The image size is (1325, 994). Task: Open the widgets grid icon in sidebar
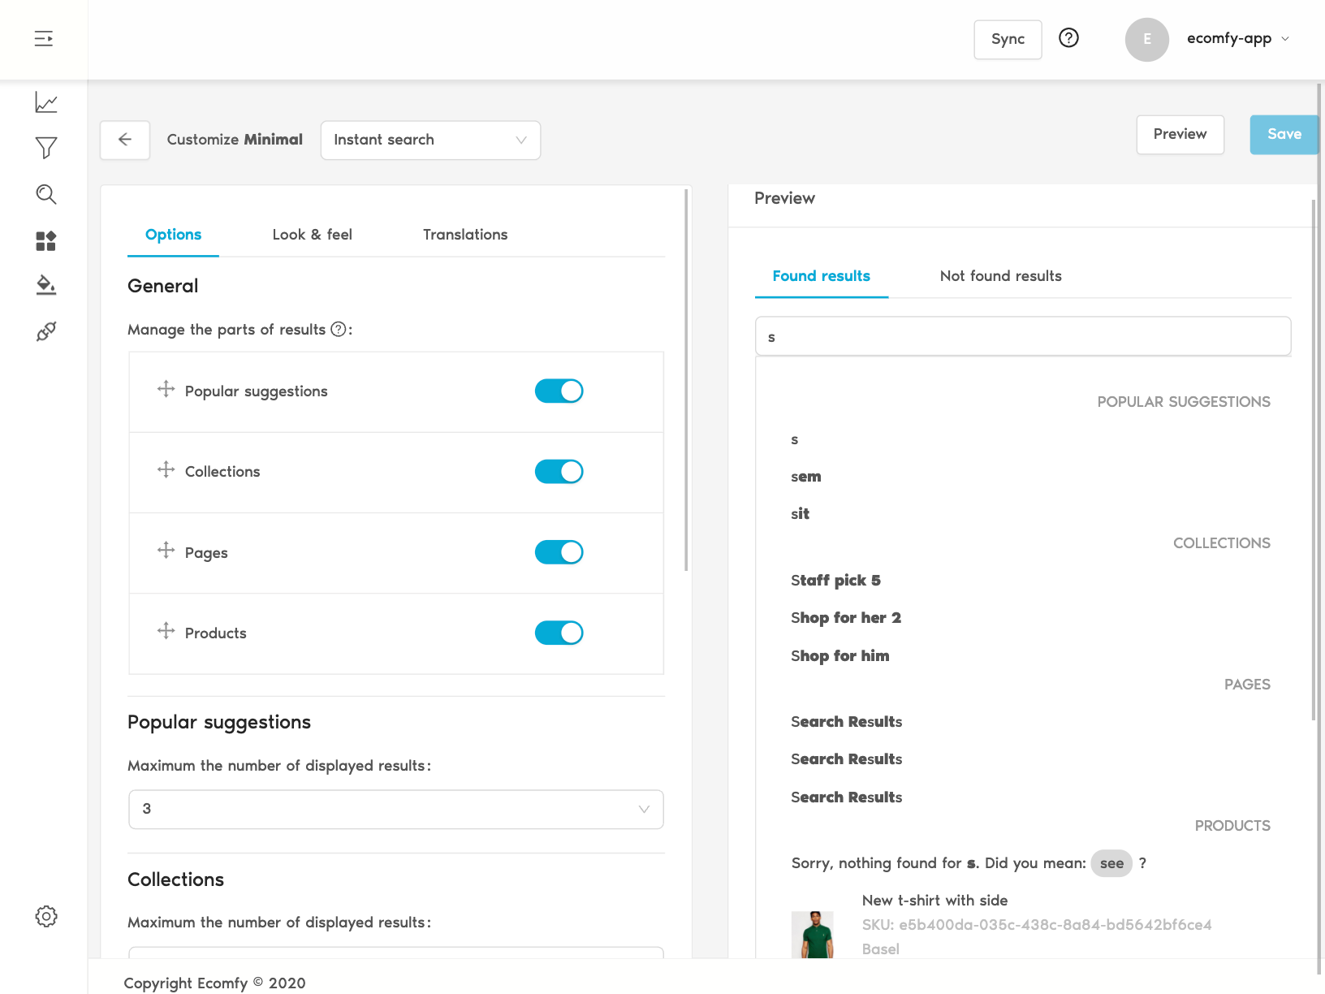pyautogui.click(x=46, y=240)
